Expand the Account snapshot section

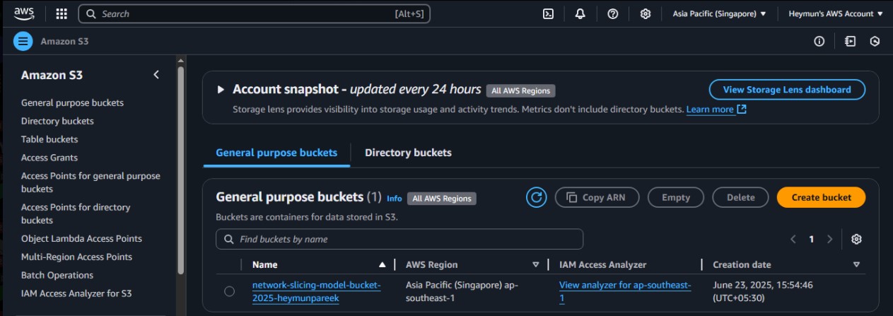[x=221, y=90]
